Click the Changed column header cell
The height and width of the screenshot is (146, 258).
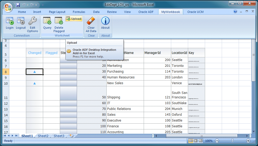tap(35, 53)
